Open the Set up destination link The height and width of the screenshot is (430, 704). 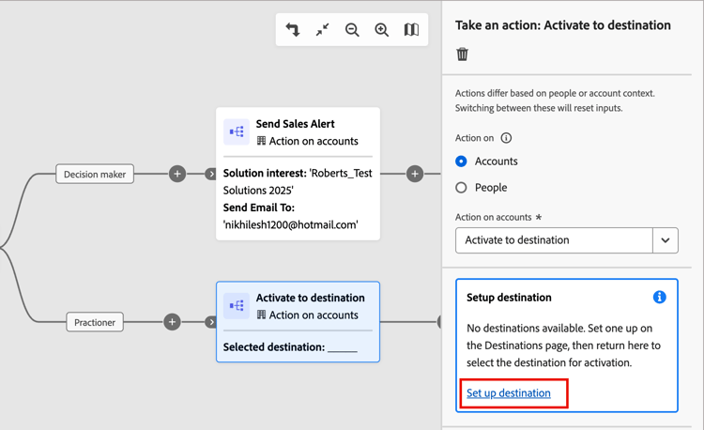click(509, 393)
